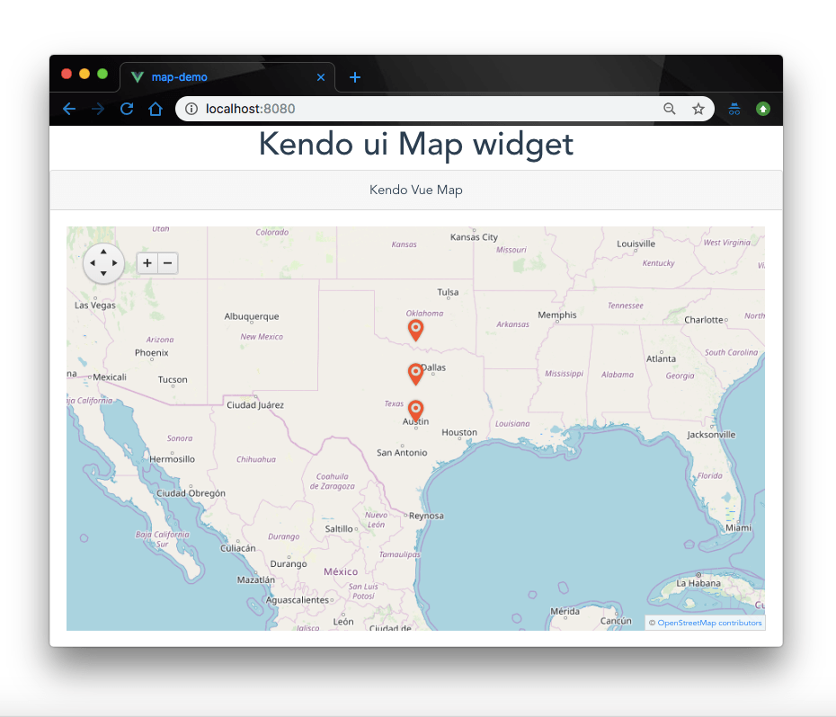Select the map marker in Oklahoma
The image size is (836, 717).
tap(416, 330)
